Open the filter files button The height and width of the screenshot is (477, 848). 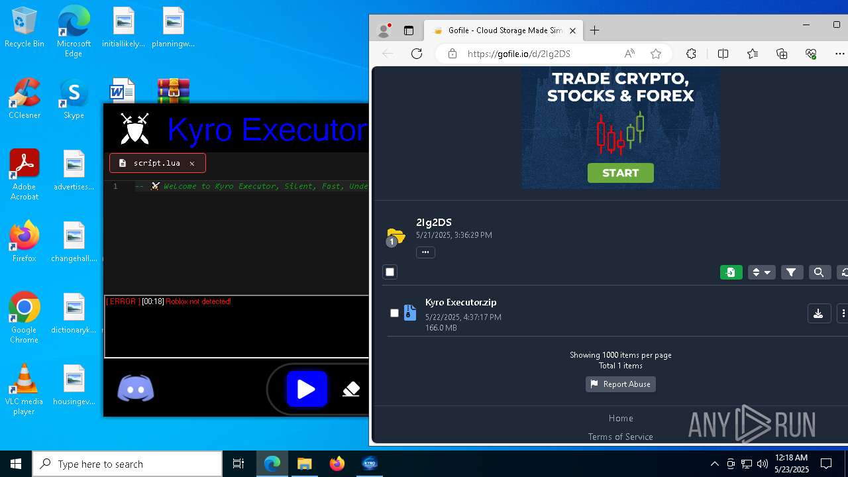point(792,272)
